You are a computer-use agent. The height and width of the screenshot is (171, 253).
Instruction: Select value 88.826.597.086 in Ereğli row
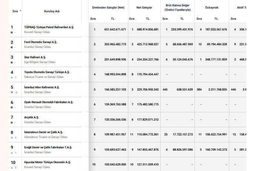point(183,149)
